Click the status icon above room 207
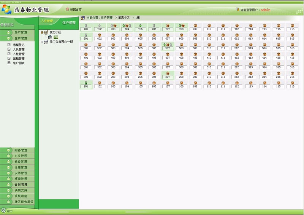304x215 pixels. 168,73
